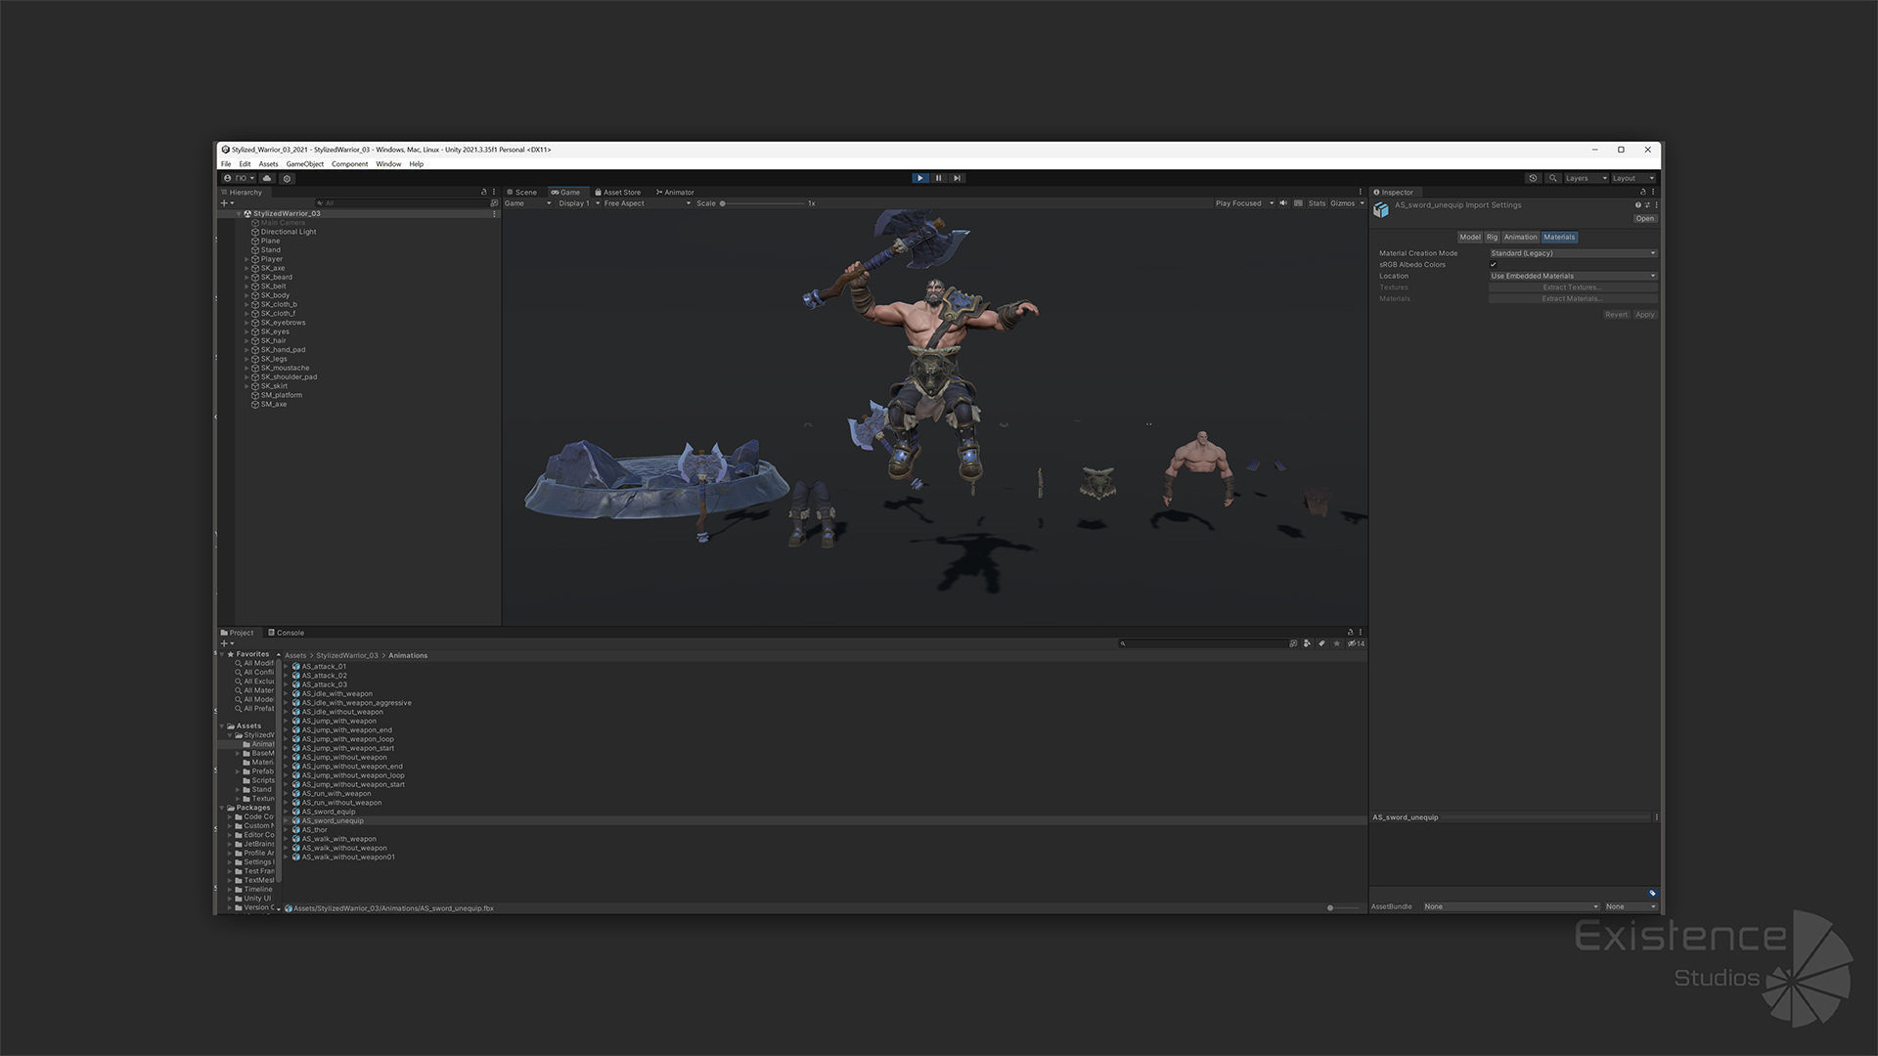
Task: Advance one frame with the Step button
Action: point(957,178)
